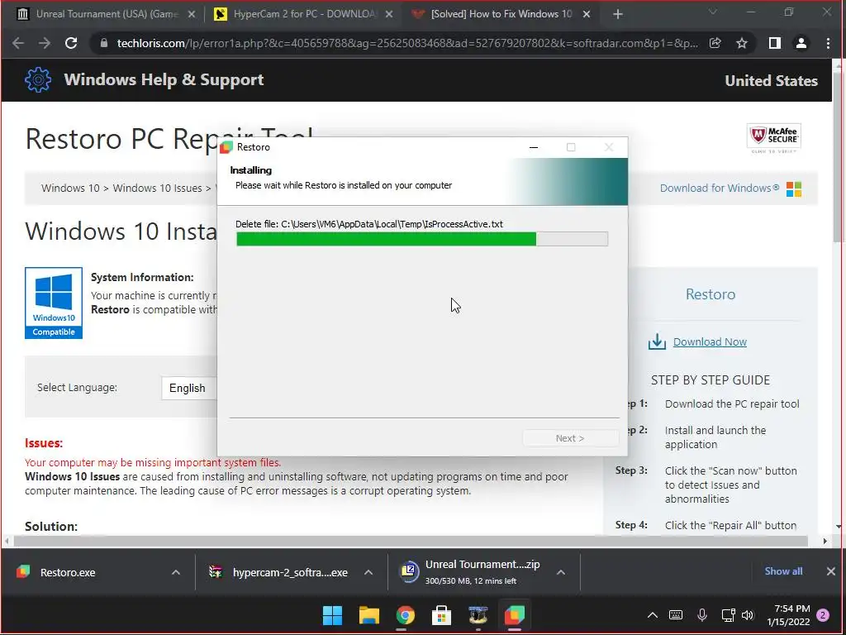Share this page using the share icon
The height and width of the screenshot is (635, 846).
point(715,43)
